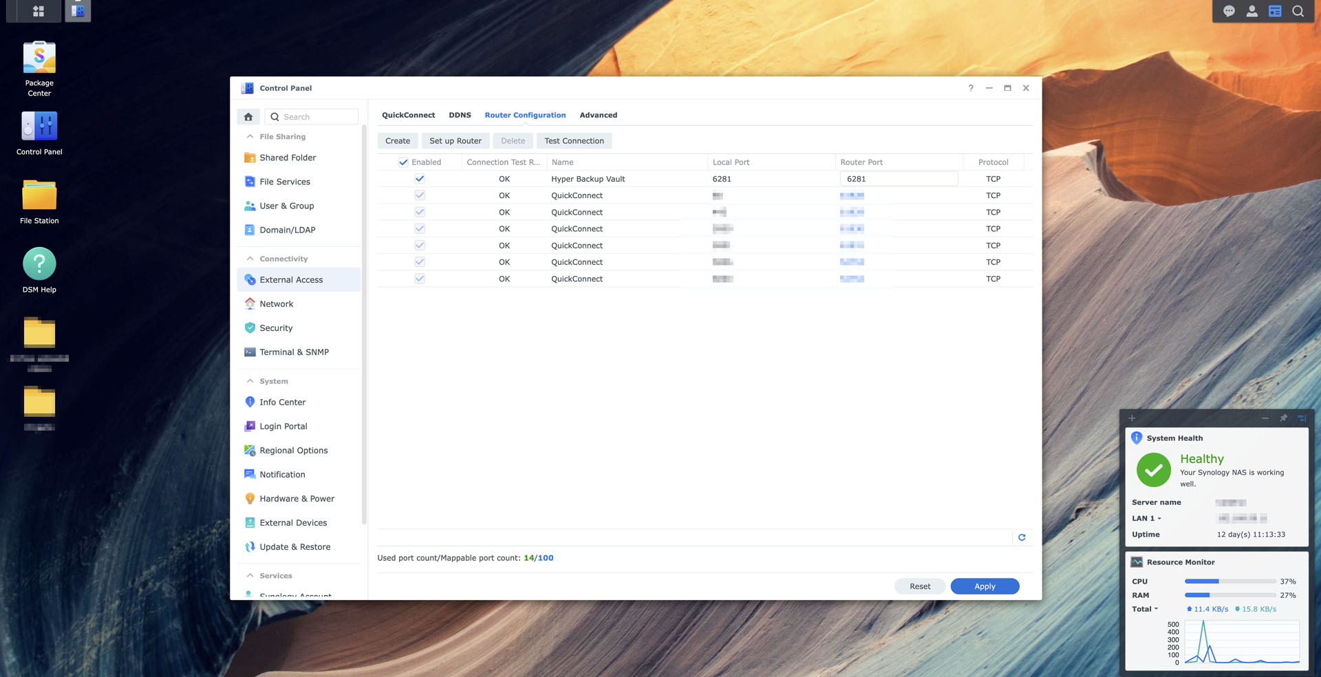This screenshot has width=1321, height=677.
Task: Click the Reset button
Action: click(x=920, y=586)
